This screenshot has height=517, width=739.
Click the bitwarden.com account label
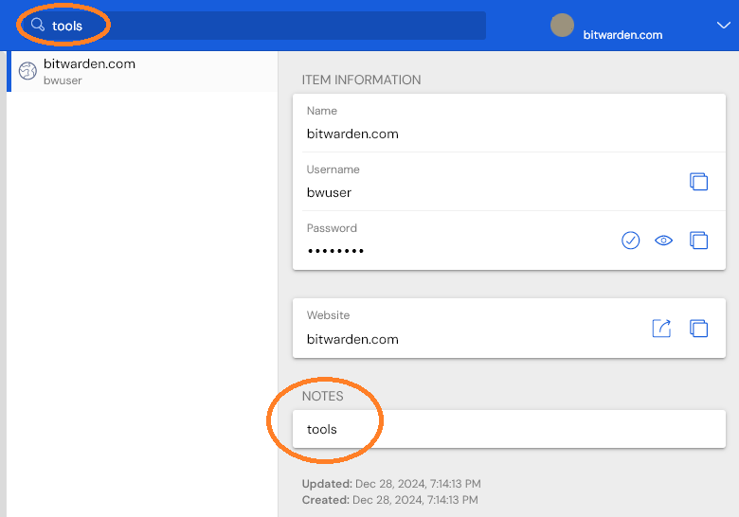pos(622,35)
